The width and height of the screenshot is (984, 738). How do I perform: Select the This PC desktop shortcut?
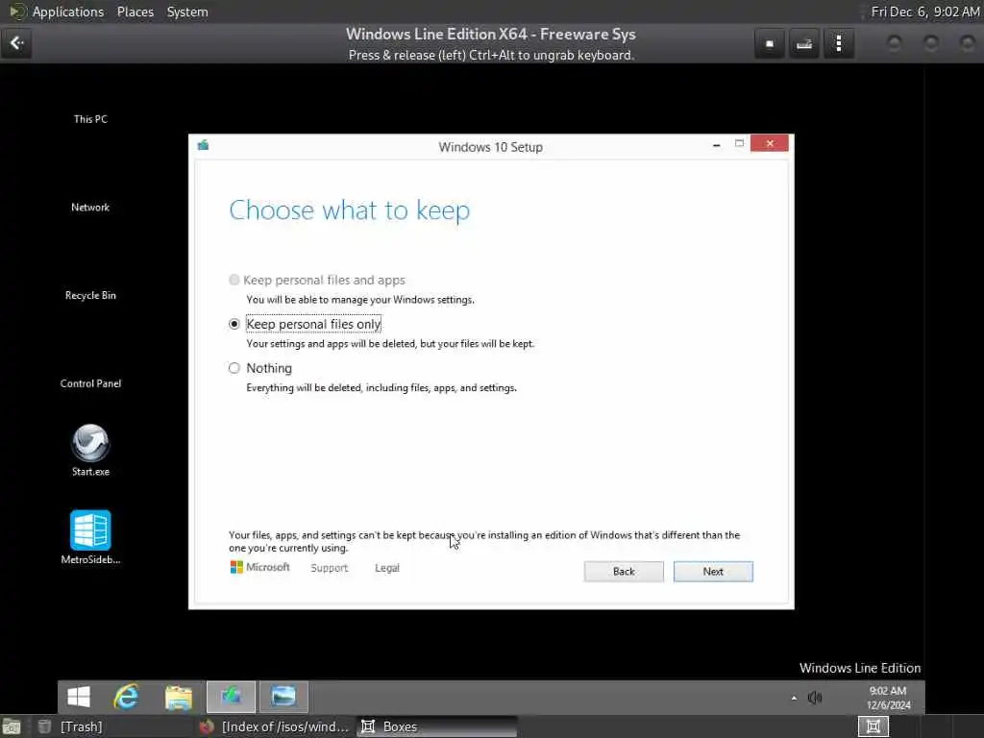point(90,119)
